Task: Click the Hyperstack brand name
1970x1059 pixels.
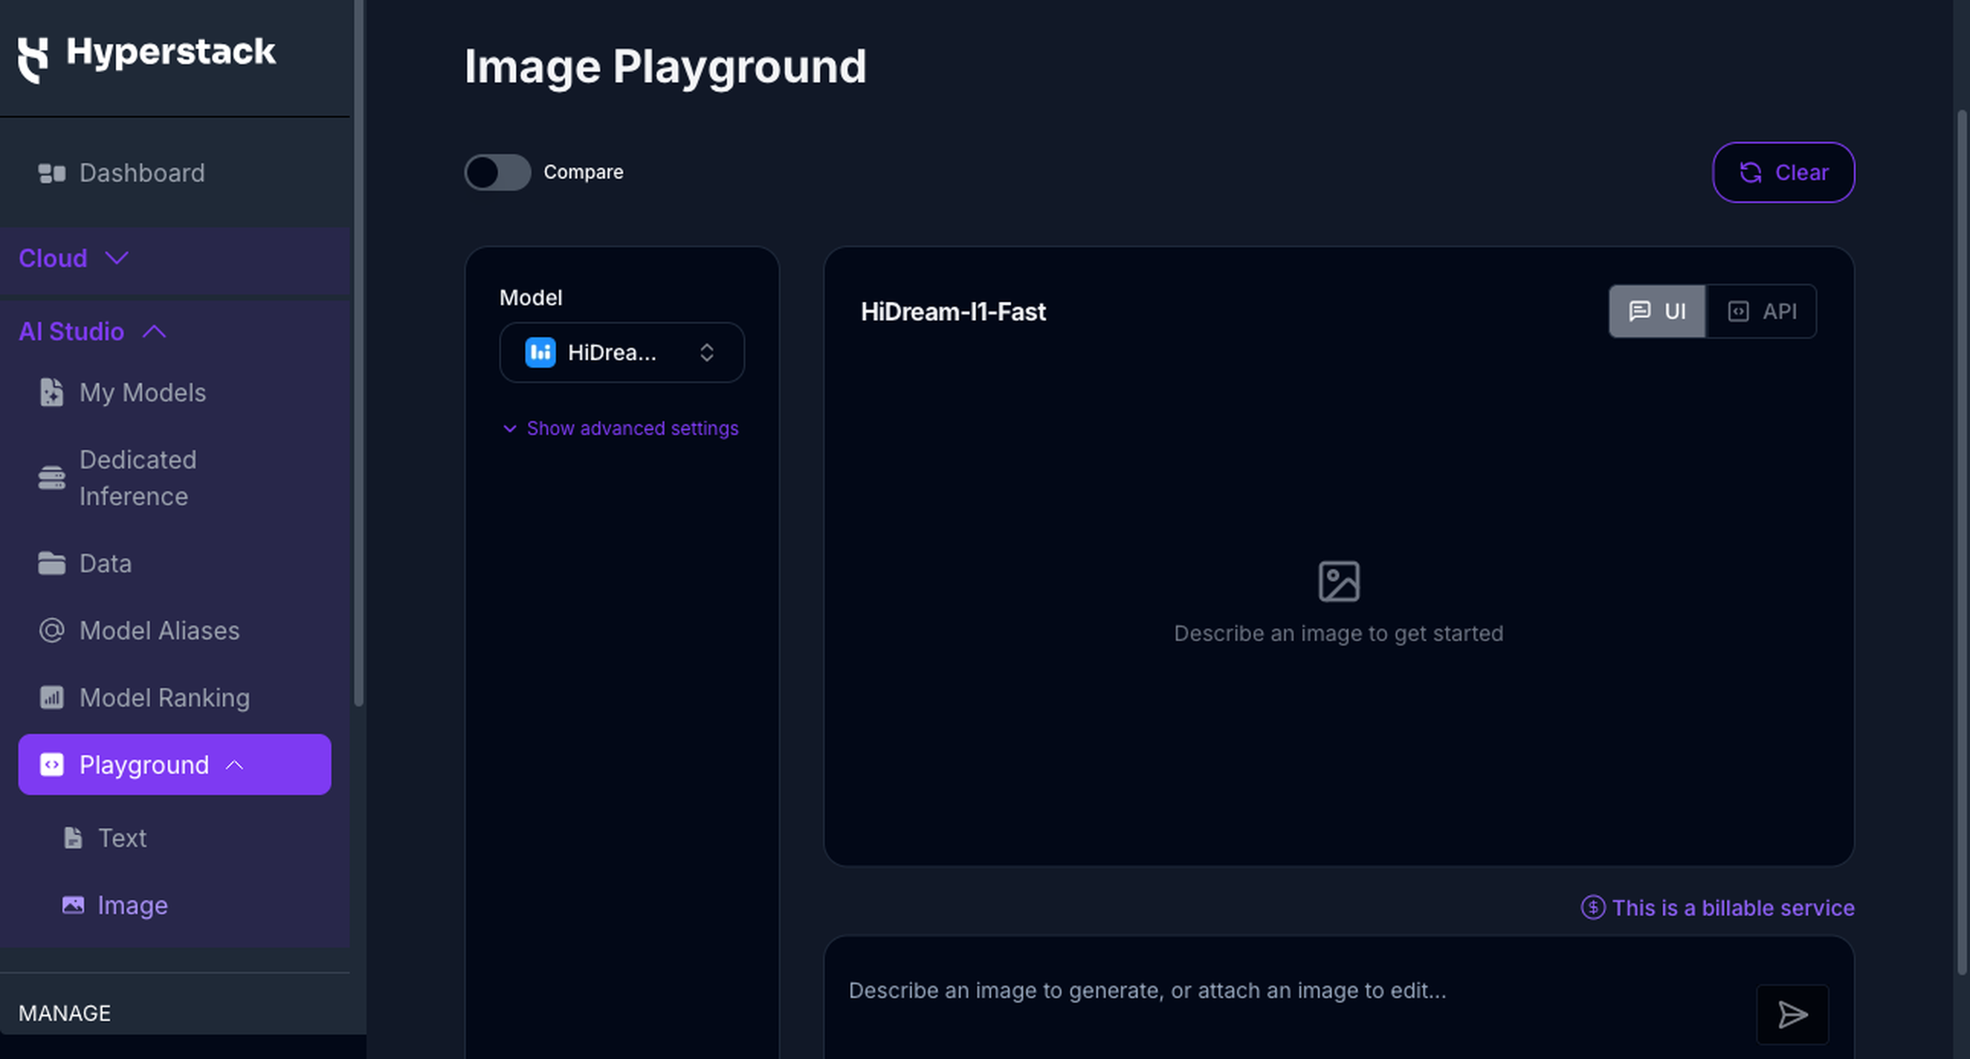Action: click(170, 52)
